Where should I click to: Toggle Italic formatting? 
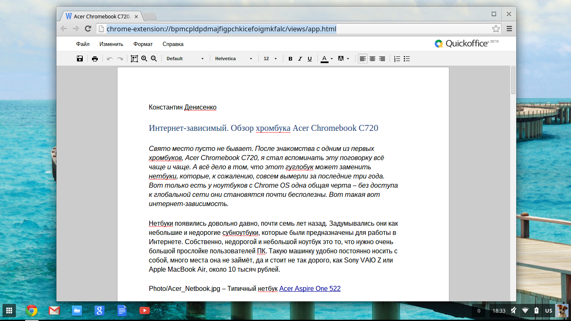tap(300, 59)
